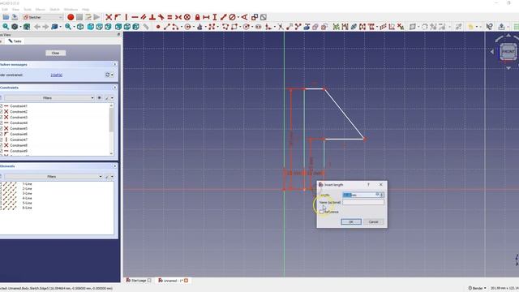Screen dimensions: 519x292
Task: Select the Create Line tool
Action: coord(167,27)
